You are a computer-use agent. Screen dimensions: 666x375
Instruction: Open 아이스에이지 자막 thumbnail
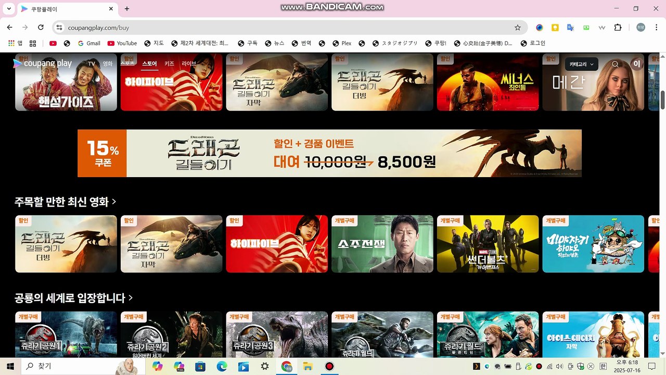click(x=593, y=334)
